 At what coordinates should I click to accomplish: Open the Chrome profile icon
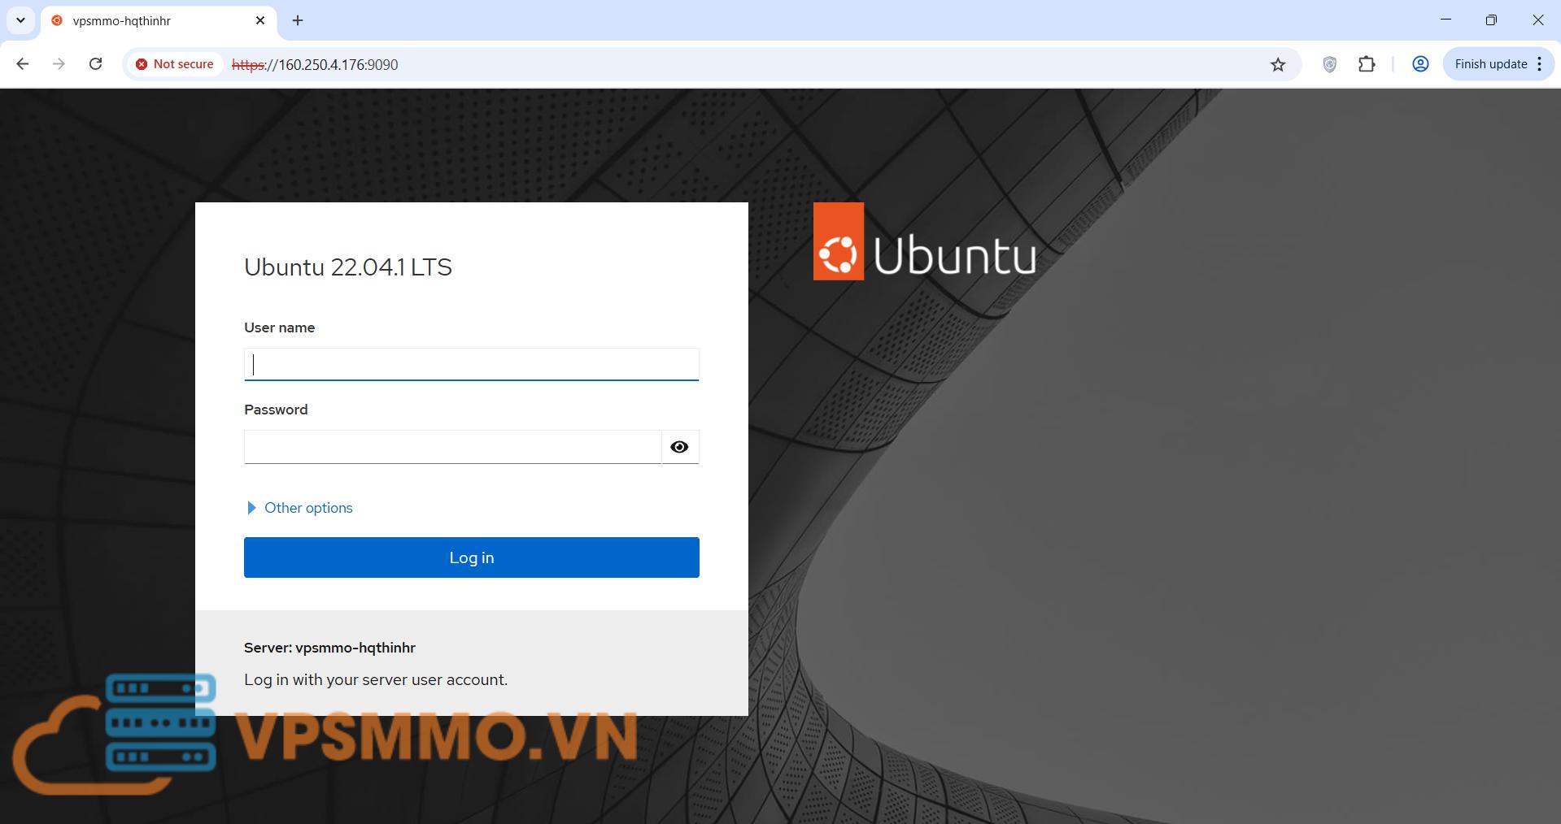(1420, 64)
